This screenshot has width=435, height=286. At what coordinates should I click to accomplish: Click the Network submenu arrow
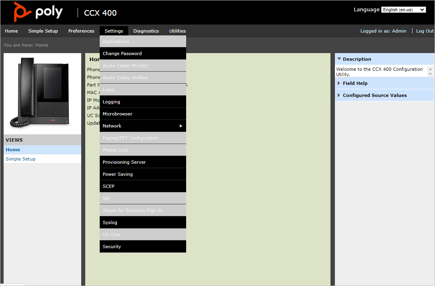(181, 126)
